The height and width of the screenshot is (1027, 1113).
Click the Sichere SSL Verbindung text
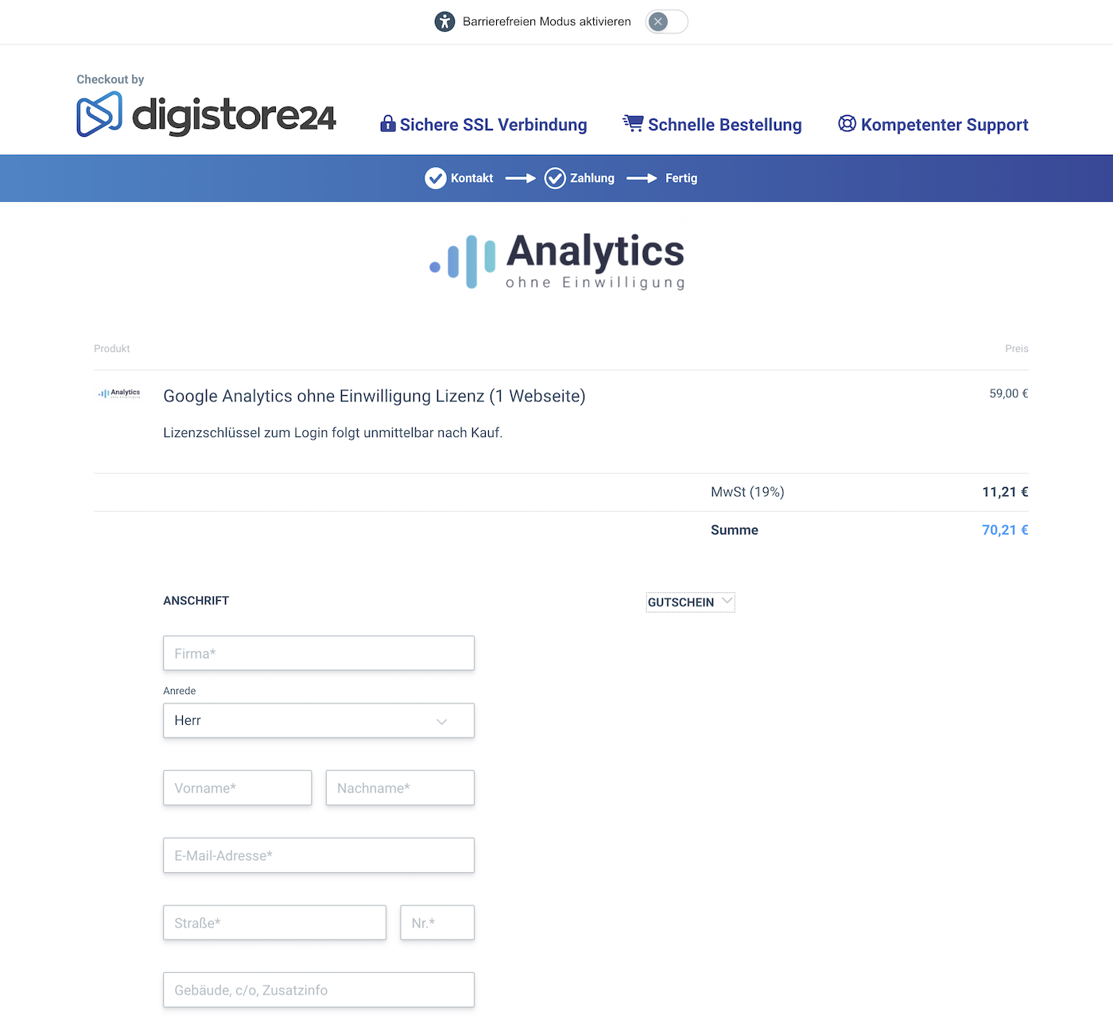[493, 125]
